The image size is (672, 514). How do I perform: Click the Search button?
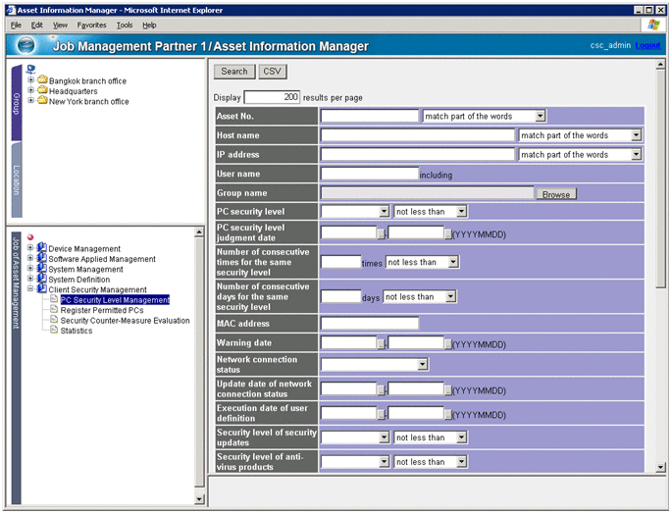click(x=234, y=72)
